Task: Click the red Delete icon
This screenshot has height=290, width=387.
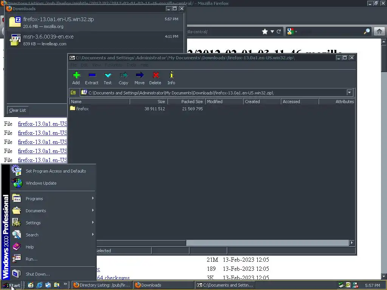Action: [x=155, y=78]
